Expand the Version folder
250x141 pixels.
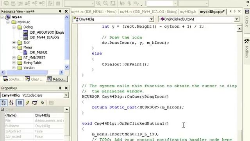(x=14, y=68)
